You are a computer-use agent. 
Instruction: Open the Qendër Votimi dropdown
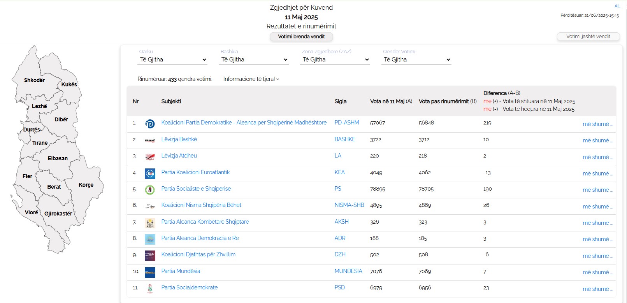click(x=416, y=60)
